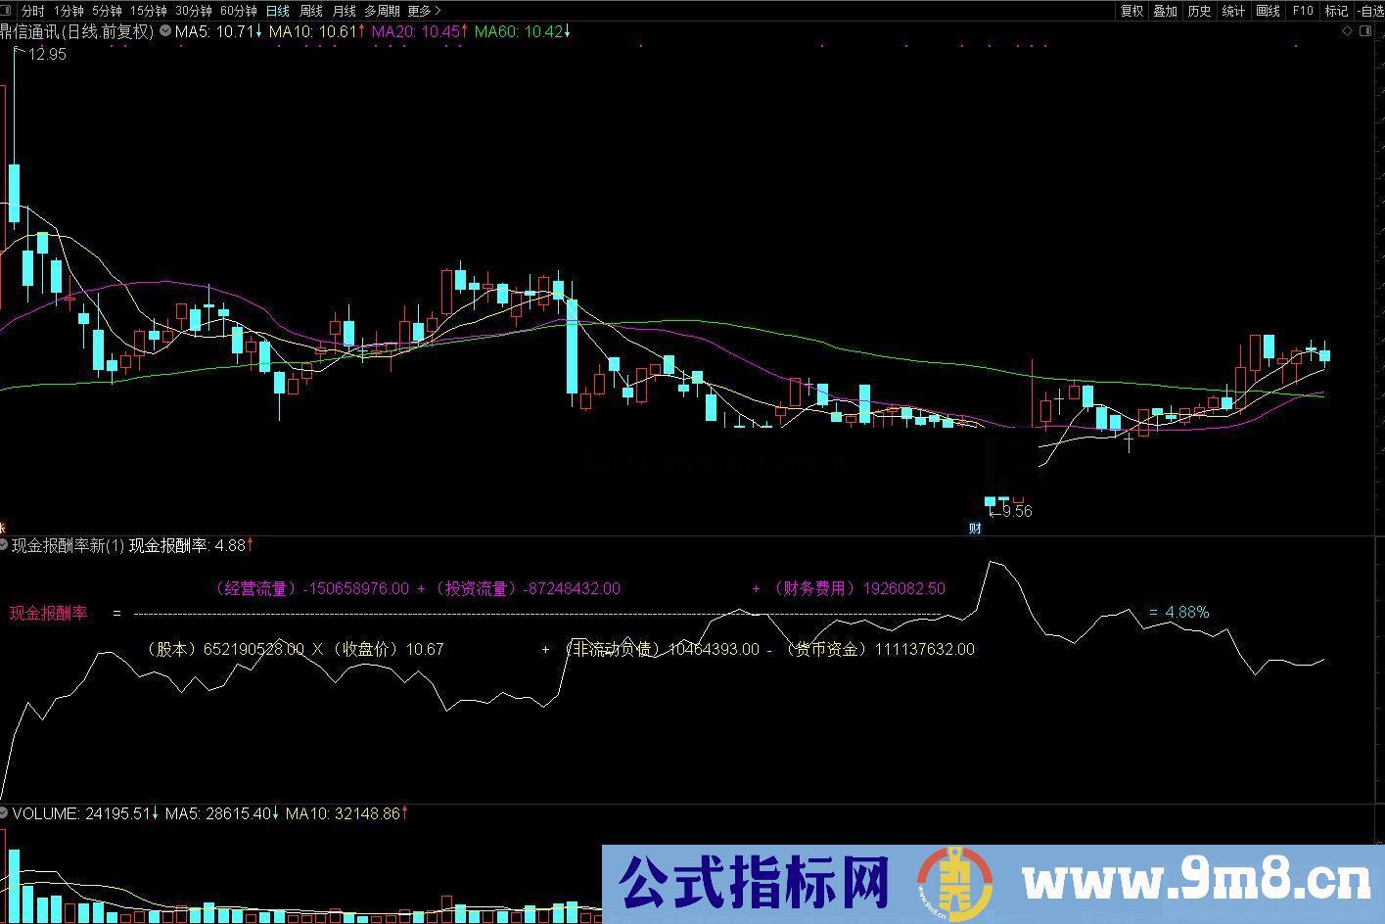Image resolution: width=1385 pixels, height=924 pixels.
Task: Open the 复权 (adjust rights) tool
Action: click(x=1131, y=11)
